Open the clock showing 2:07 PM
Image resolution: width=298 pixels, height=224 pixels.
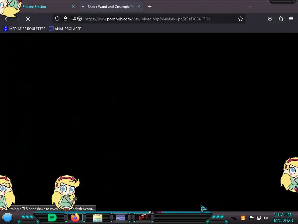coord(283,218)
